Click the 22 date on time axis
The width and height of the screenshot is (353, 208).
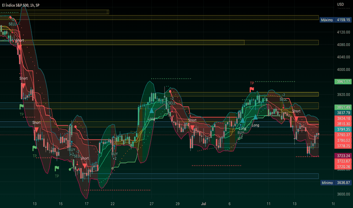click(112, 204)
